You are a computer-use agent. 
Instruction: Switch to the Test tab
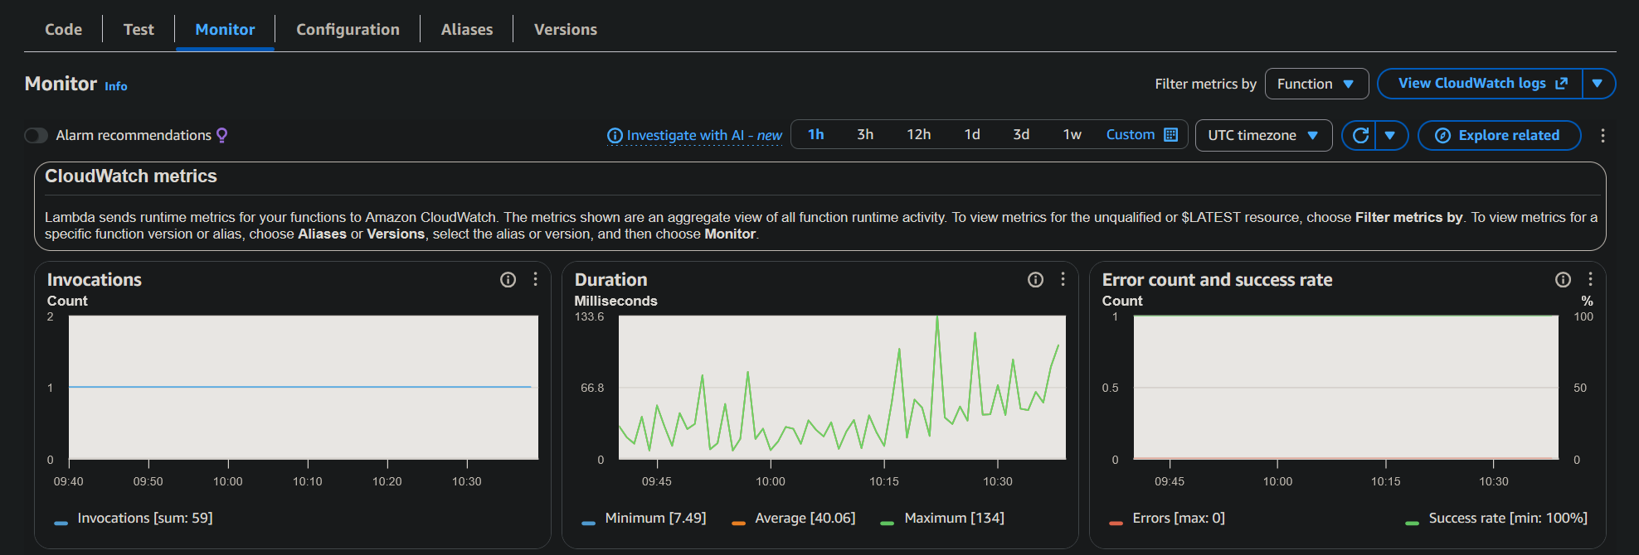[139, 29]
